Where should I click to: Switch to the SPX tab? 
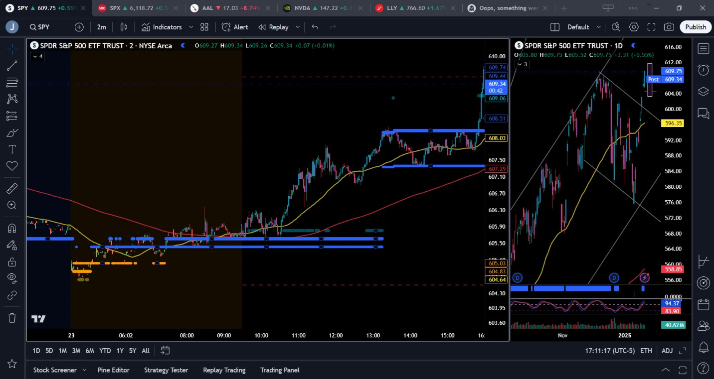point(139,8)
